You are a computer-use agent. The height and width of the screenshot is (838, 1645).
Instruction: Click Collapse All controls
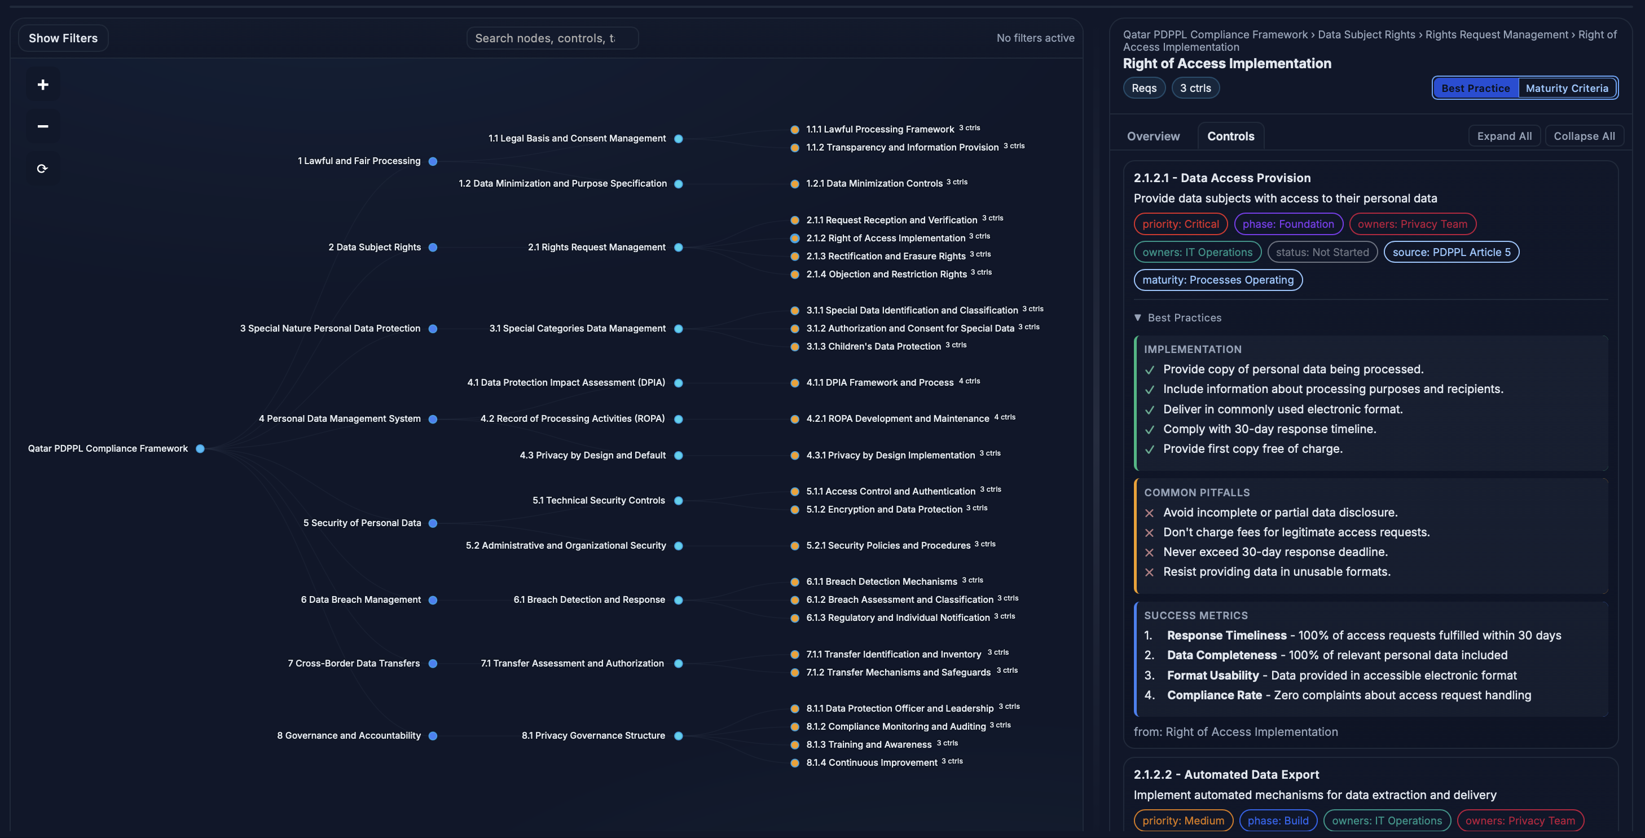pos(1584,136)
